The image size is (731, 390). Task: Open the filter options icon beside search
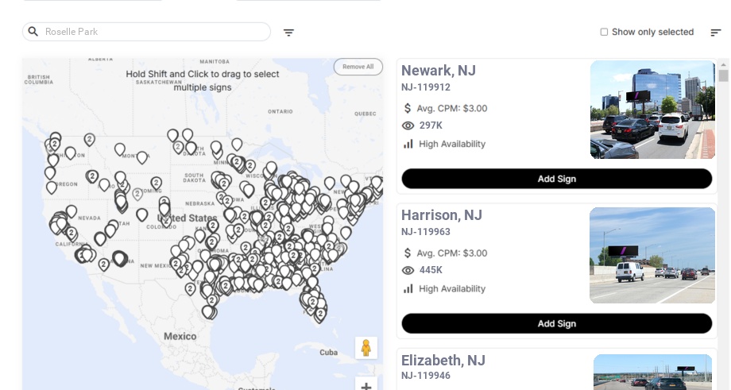tap(288, 33)
